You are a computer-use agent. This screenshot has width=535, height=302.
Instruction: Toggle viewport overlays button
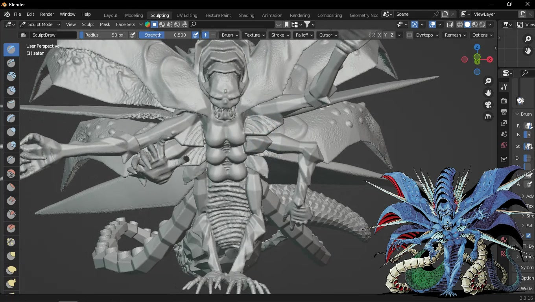432,24
